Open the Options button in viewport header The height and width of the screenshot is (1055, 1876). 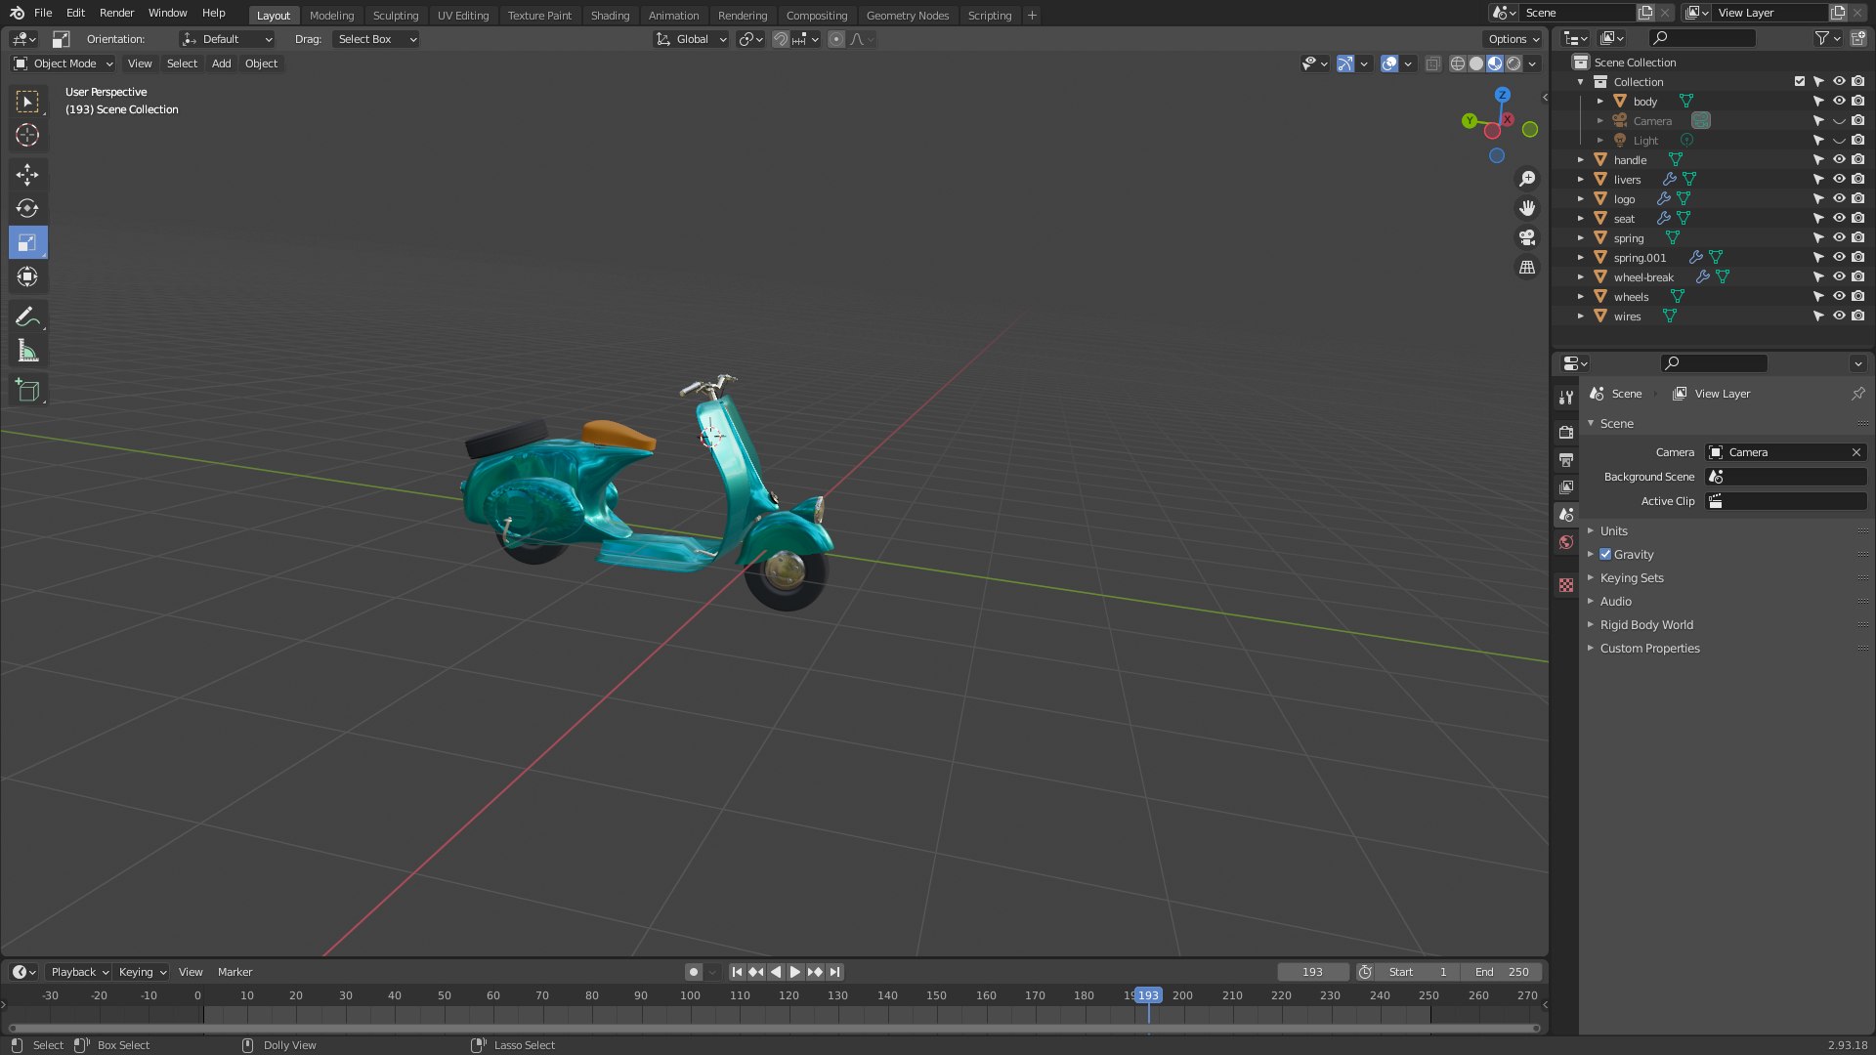1514,39
